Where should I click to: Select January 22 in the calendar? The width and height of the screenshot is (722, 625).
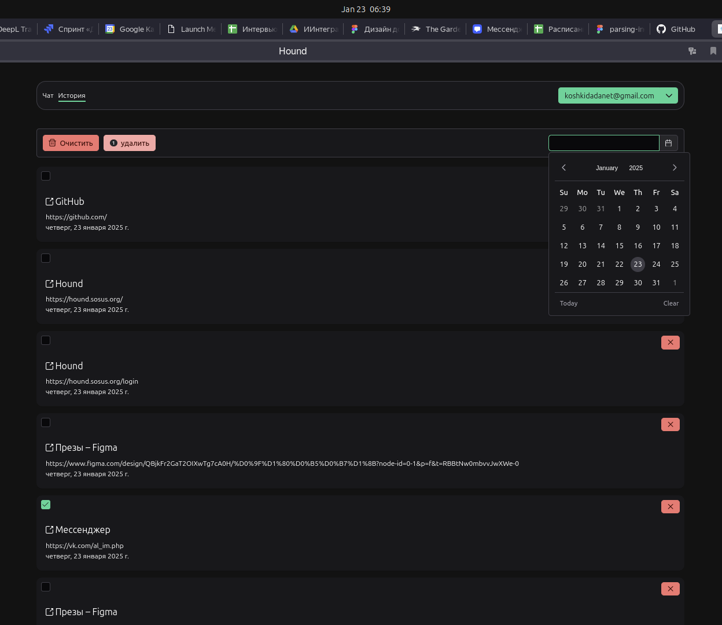click(619, 264)
